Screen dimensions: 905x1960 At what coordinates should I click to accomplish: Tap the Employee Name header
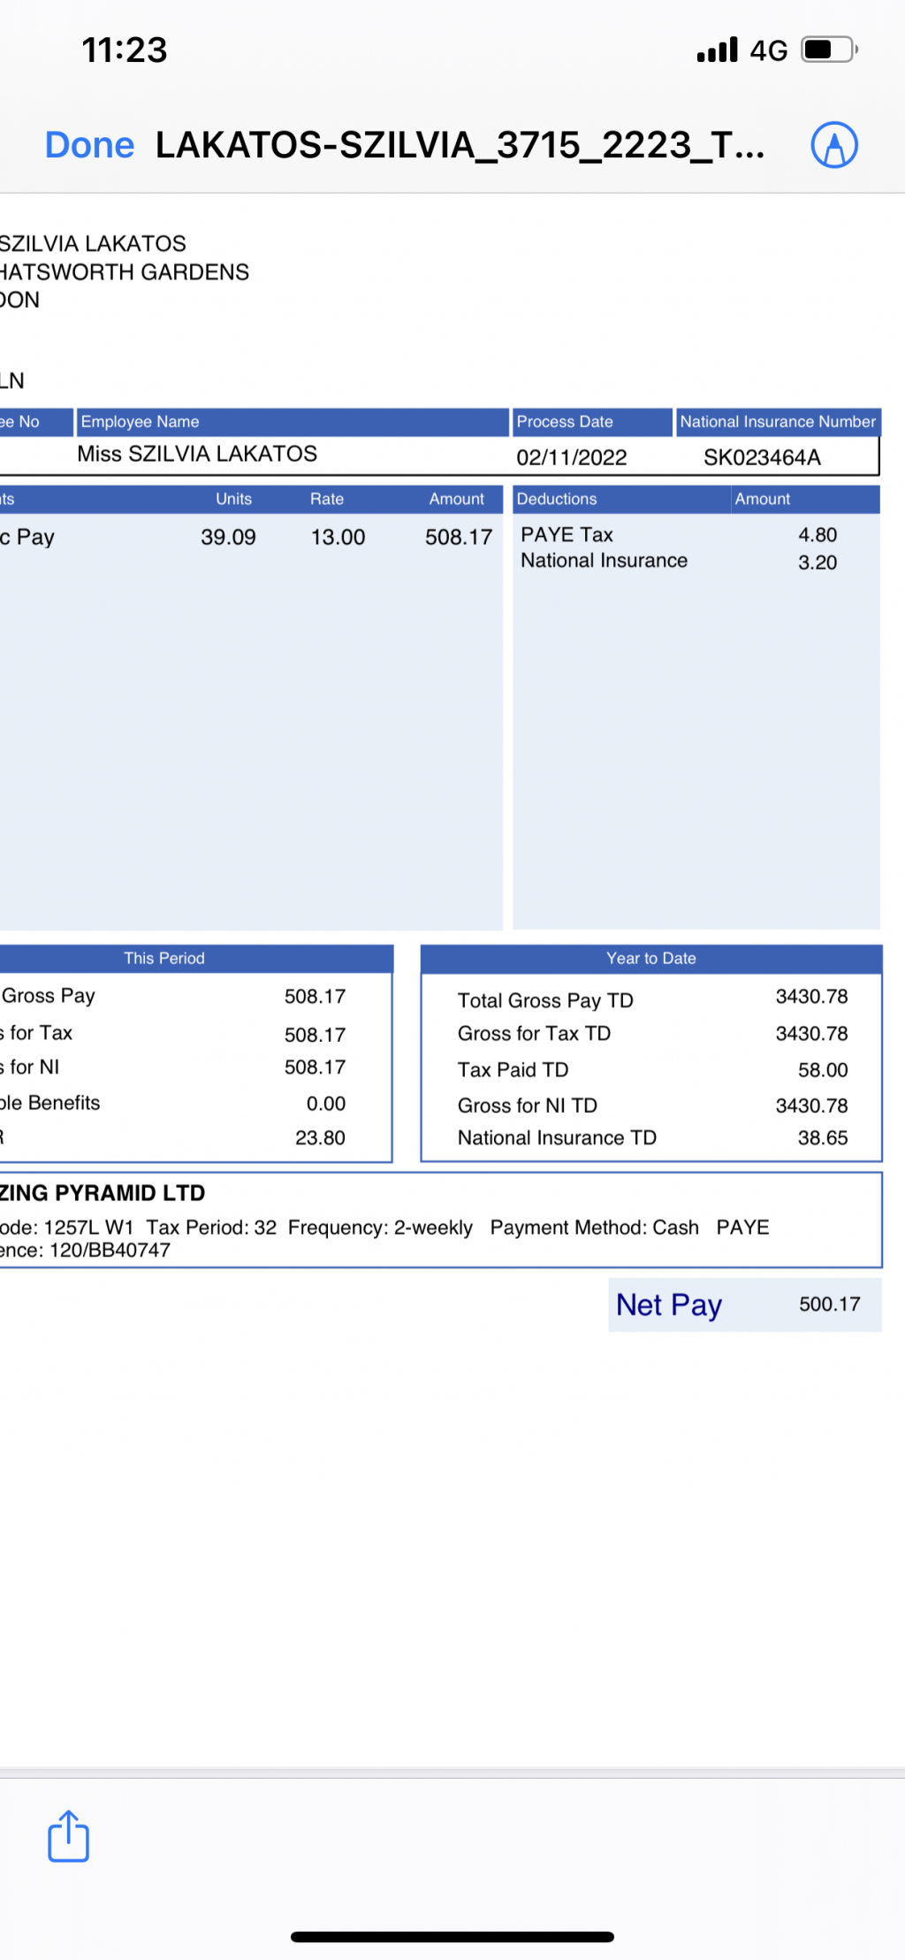click(141, 422)
